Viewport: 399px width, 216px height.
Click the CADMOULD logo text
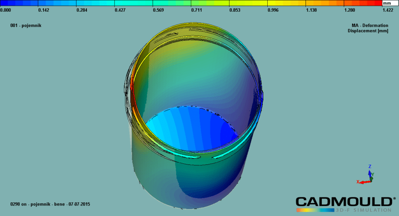[x=343, y=201]
